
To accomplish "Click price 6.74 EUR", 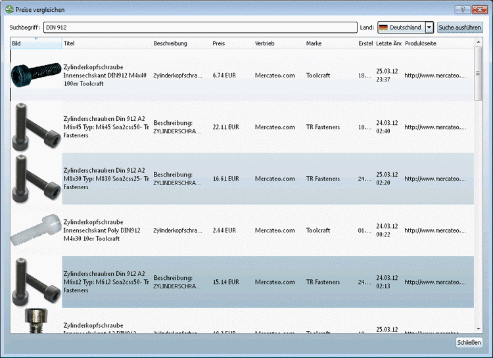I will [x=224, y=75].
